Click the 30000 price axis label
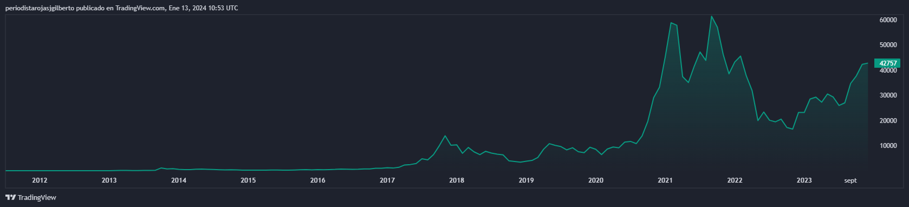The height and width of the screenshot is (207, 909). pos(888,95)
